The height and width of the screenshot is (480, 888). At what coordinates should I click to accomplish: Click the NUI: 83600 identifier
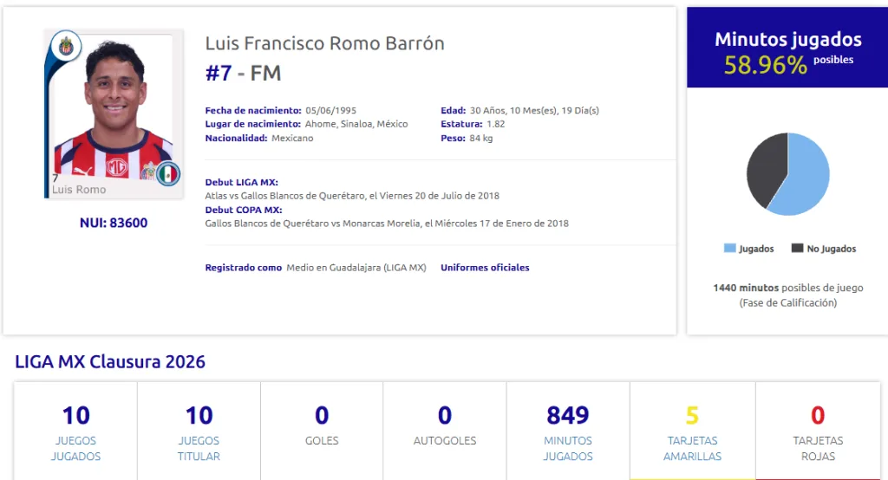(x=114, y=223)
